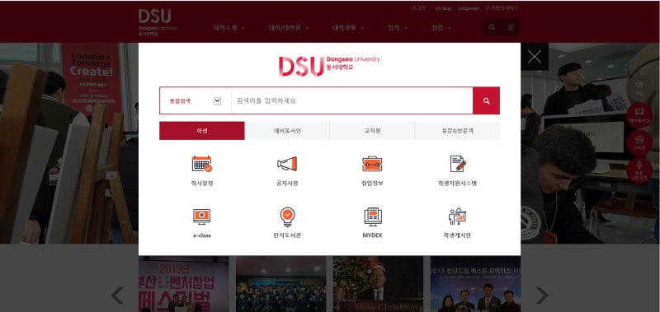
Task: Open the group photo news thumbnail
Action: click(x=280, y=284)
